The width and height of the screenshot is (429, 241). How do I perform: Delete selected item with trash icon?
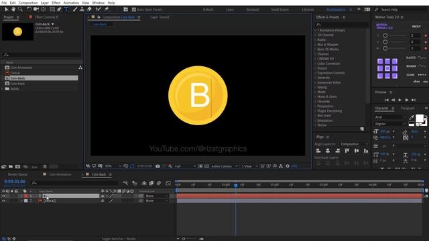click(45, 167)
